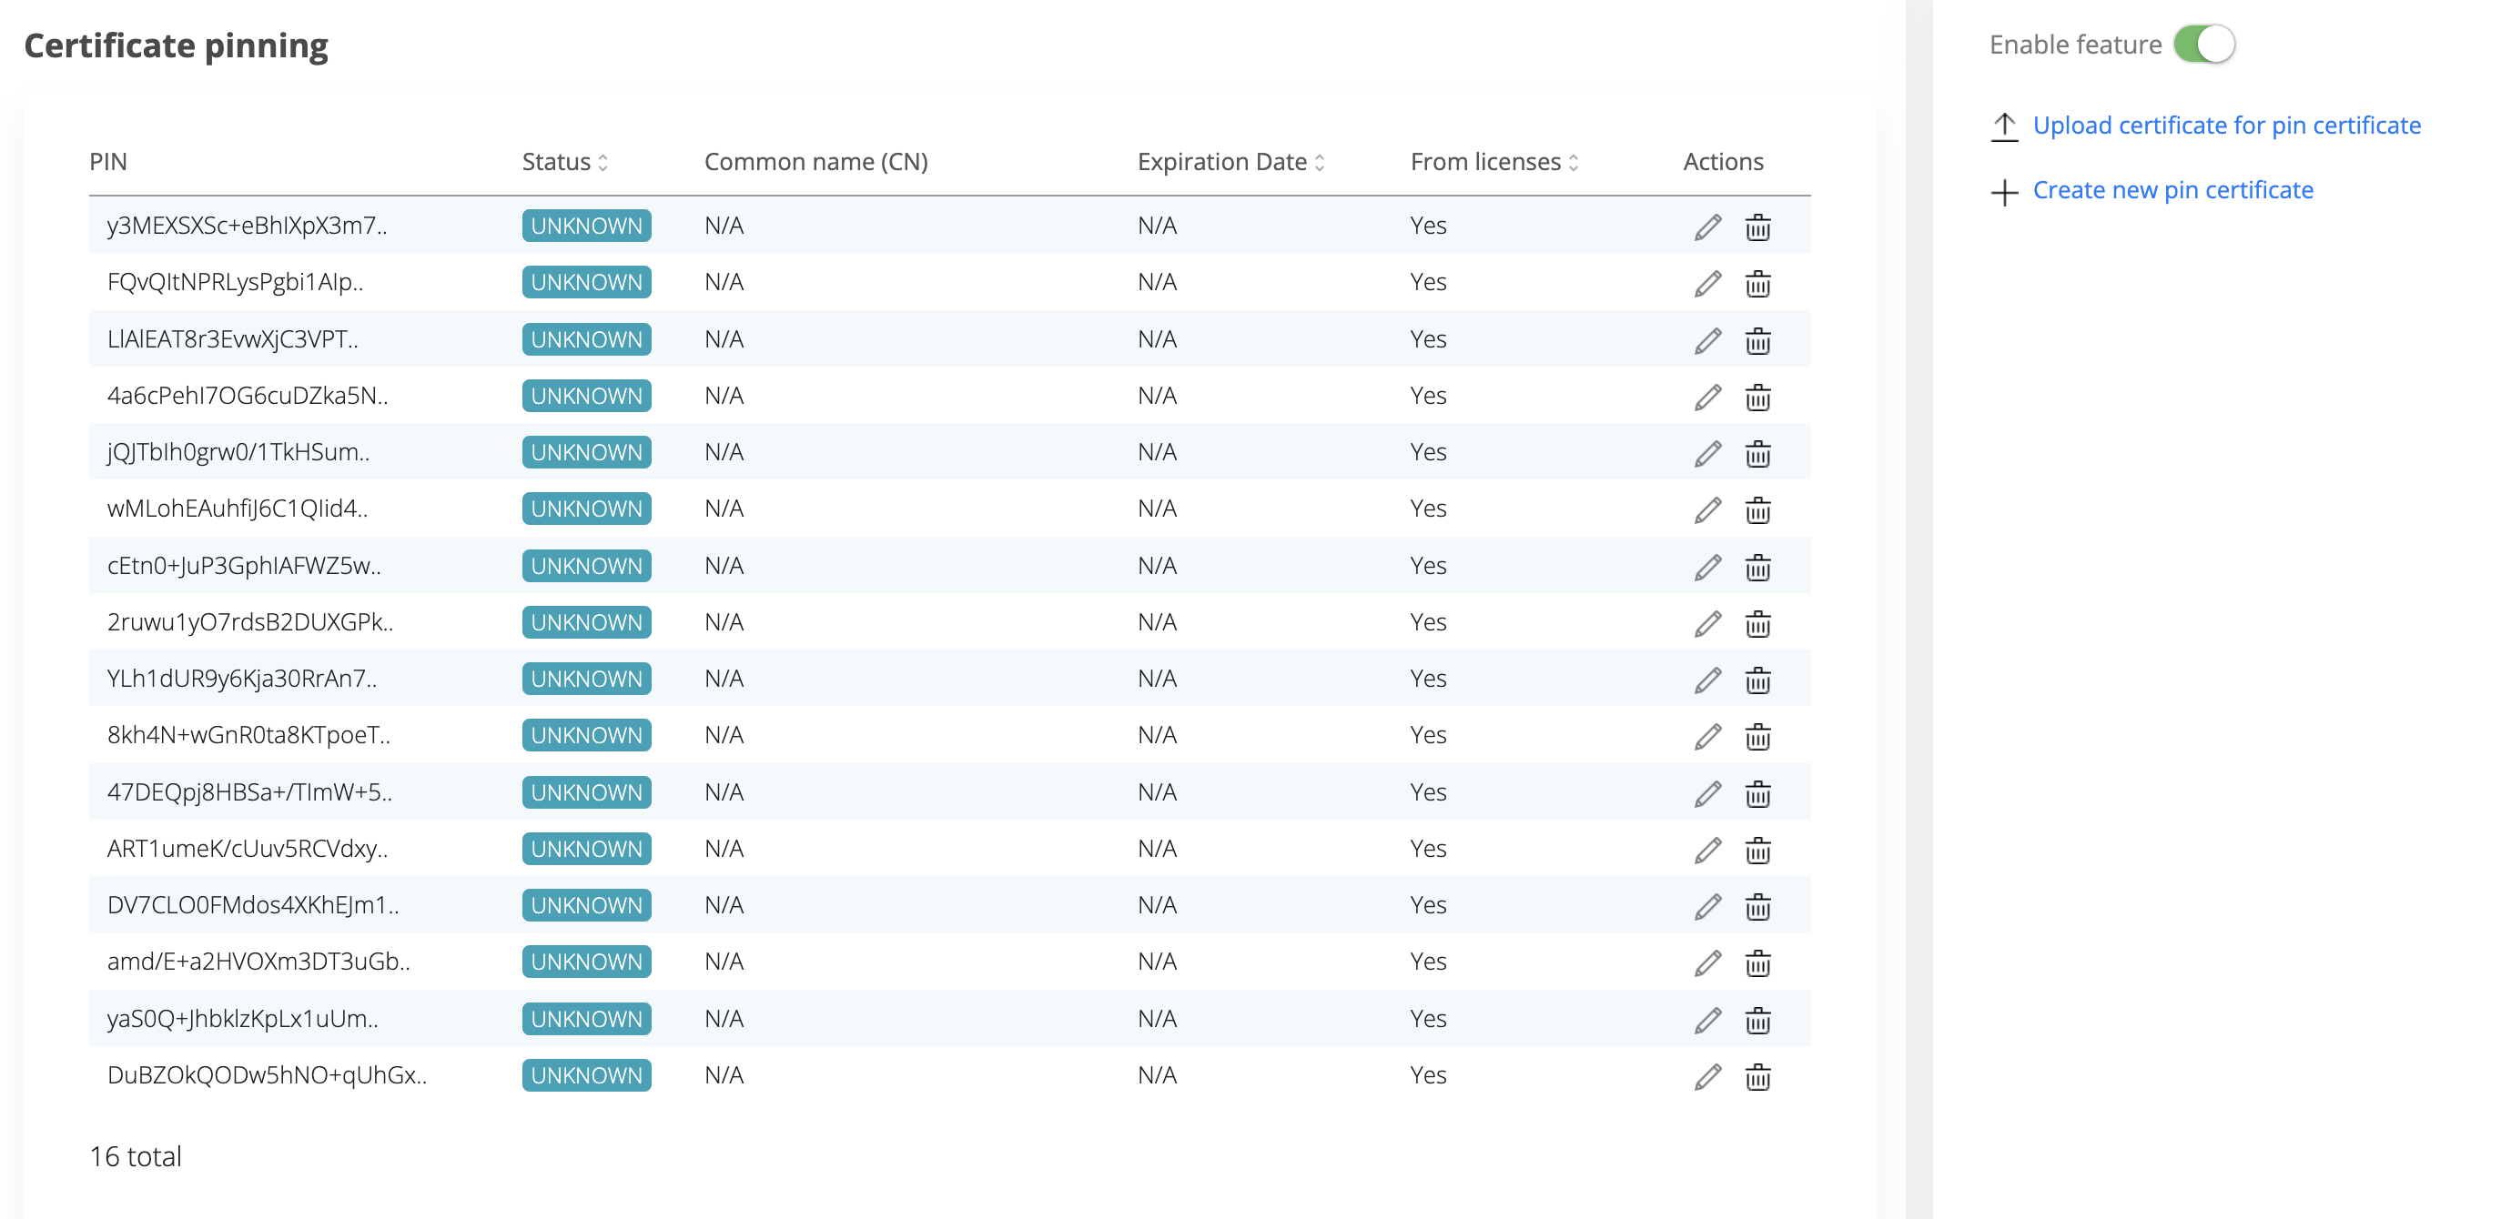Click the plus icon for new pin
Viewport: 2501px width, 1219px height.
(x=2004, y=191)
